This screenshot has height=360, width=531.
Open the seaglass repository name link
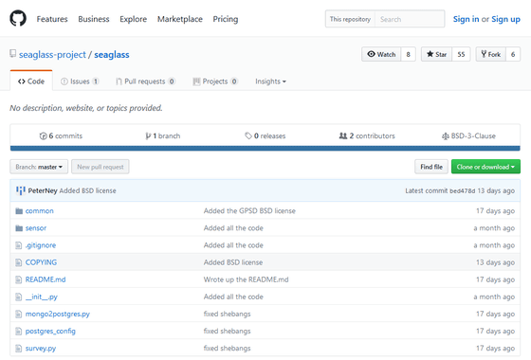coord(112,55)
